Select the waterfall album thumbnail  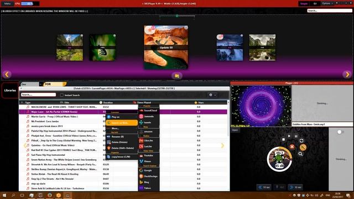pyautogui.click(x=230, y=48)
